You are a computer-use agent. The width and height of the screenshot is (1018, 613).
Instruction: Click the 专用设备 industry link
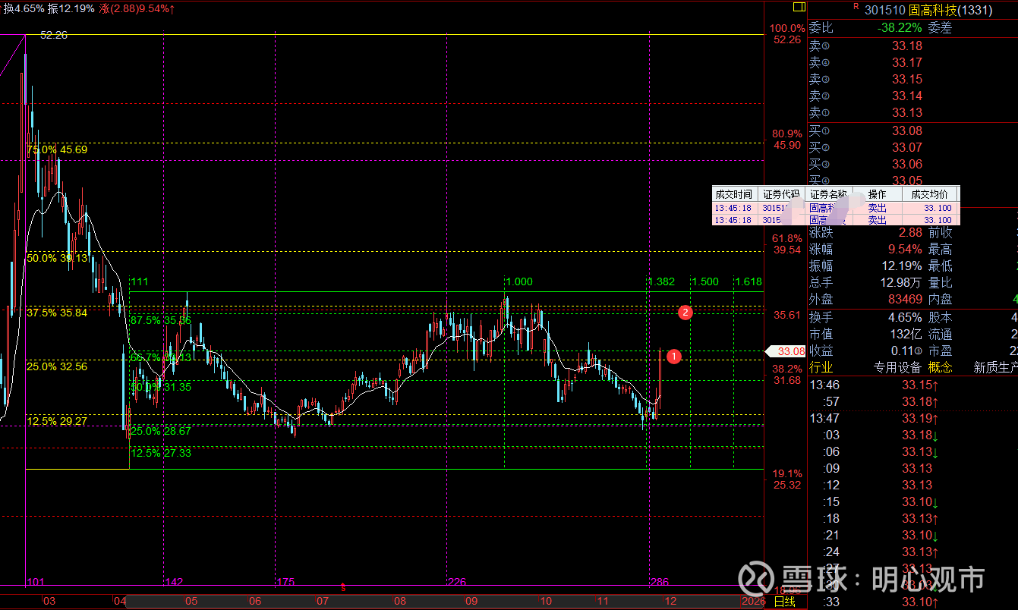tap(897, 368)
